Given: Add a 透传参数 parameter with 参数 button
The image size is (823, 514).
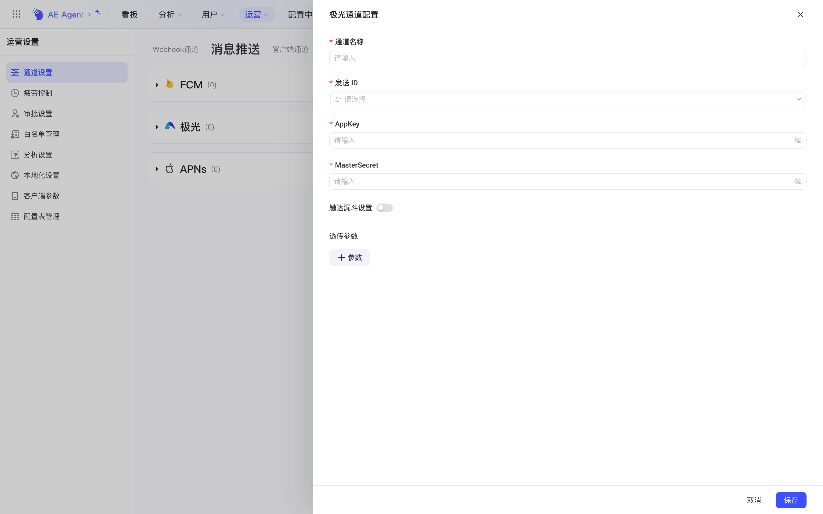Looking at the screenshot, I should 350,258.
